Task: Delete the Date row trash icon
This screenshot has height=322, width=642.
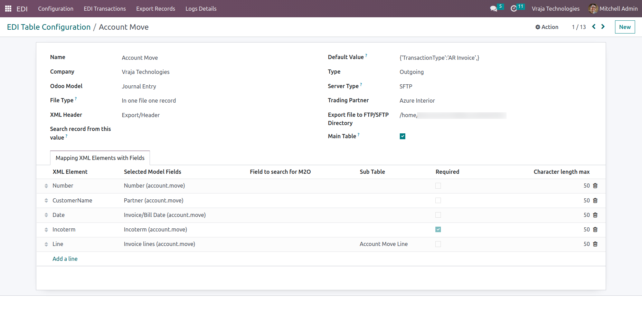Action: click(x=595, y=215)
